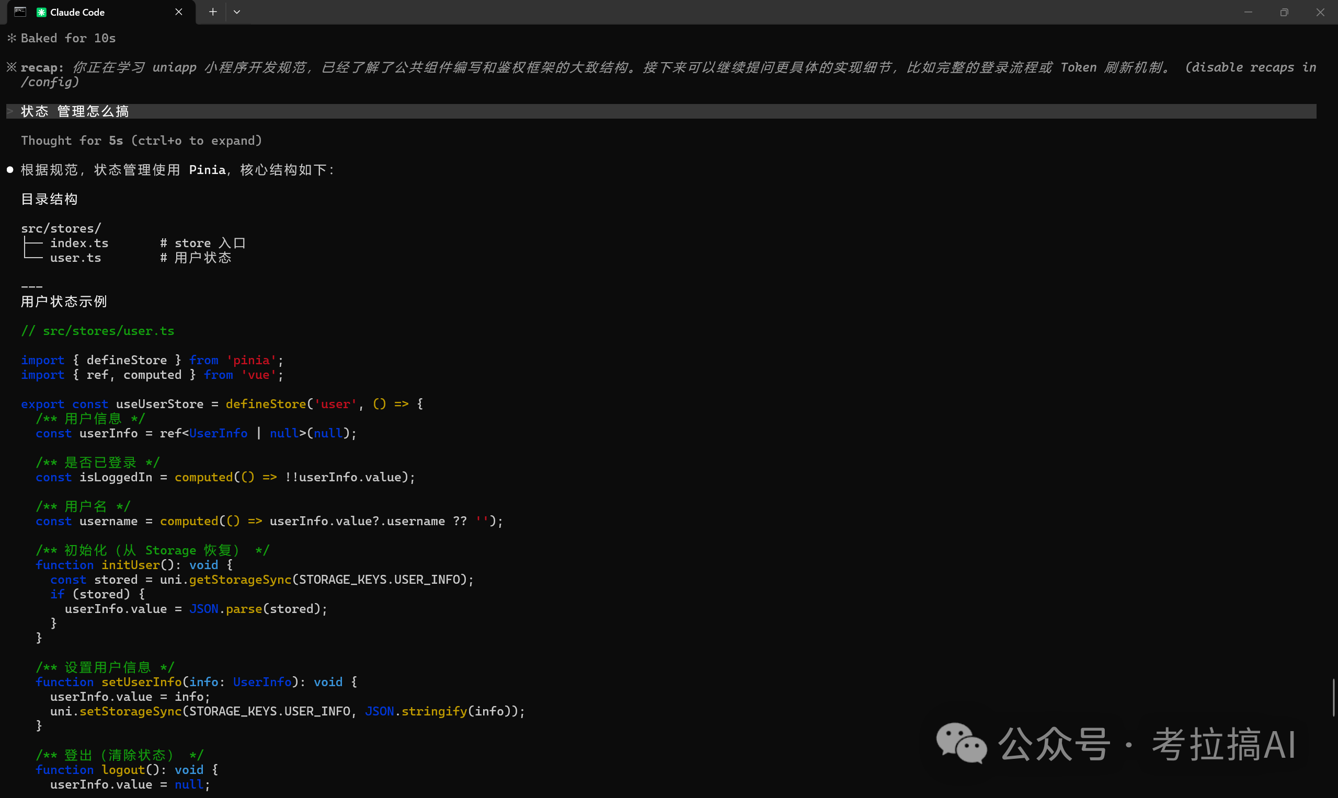Click the terminal scrollbar thumb
1338x798 pixels.
(x=1334, y=698)
